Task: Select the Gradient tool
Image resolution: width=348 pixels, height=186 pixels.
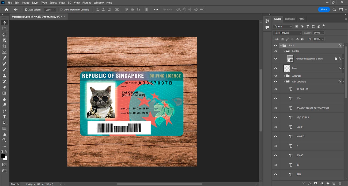Action: click(x=4, y=93)
